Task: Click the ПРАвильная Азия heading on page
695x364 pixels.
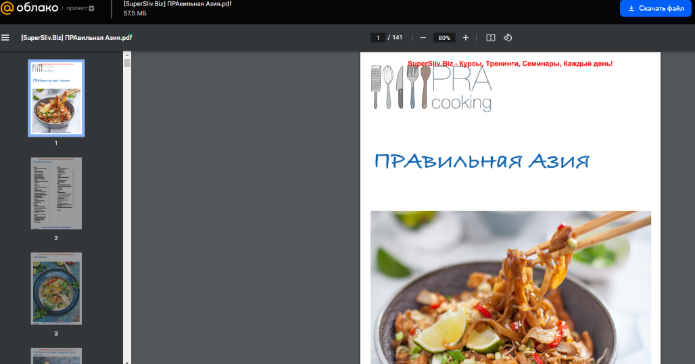Action: (482, 161)
